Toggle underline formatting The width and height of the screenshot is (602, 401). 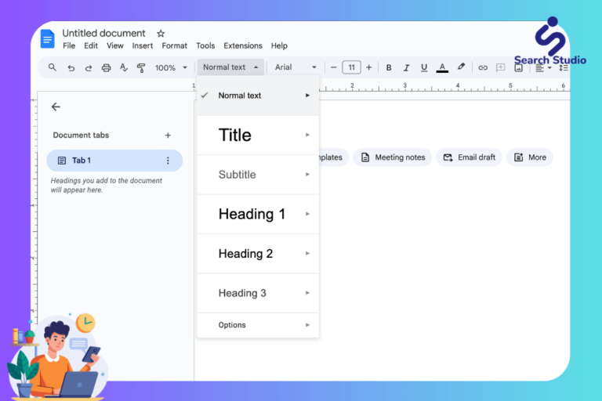(x=424, y=67)
